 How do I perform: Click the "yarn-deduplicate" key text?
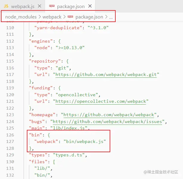tap(58, 28)
